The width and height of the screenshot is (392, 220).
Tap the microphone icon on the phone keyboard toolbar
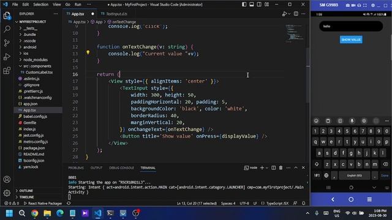[352, 121]
